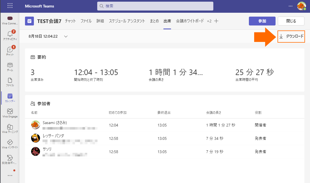Open Viva Learning app

10,129
